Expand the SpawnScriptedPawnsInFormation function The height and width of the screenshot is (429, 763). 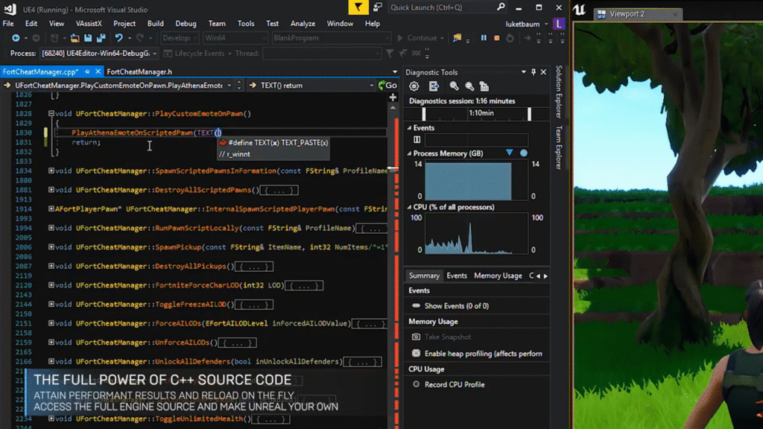[x=51, y=171]
